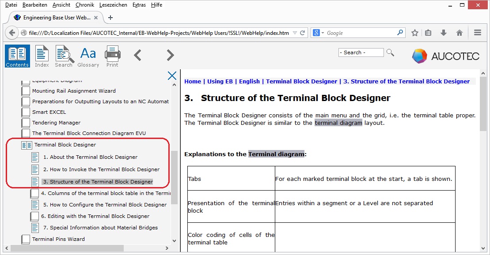Click the contents tree horizontal scrollbar thumb
The width and height of the screenshot is (490, 255).
point(67,248)
